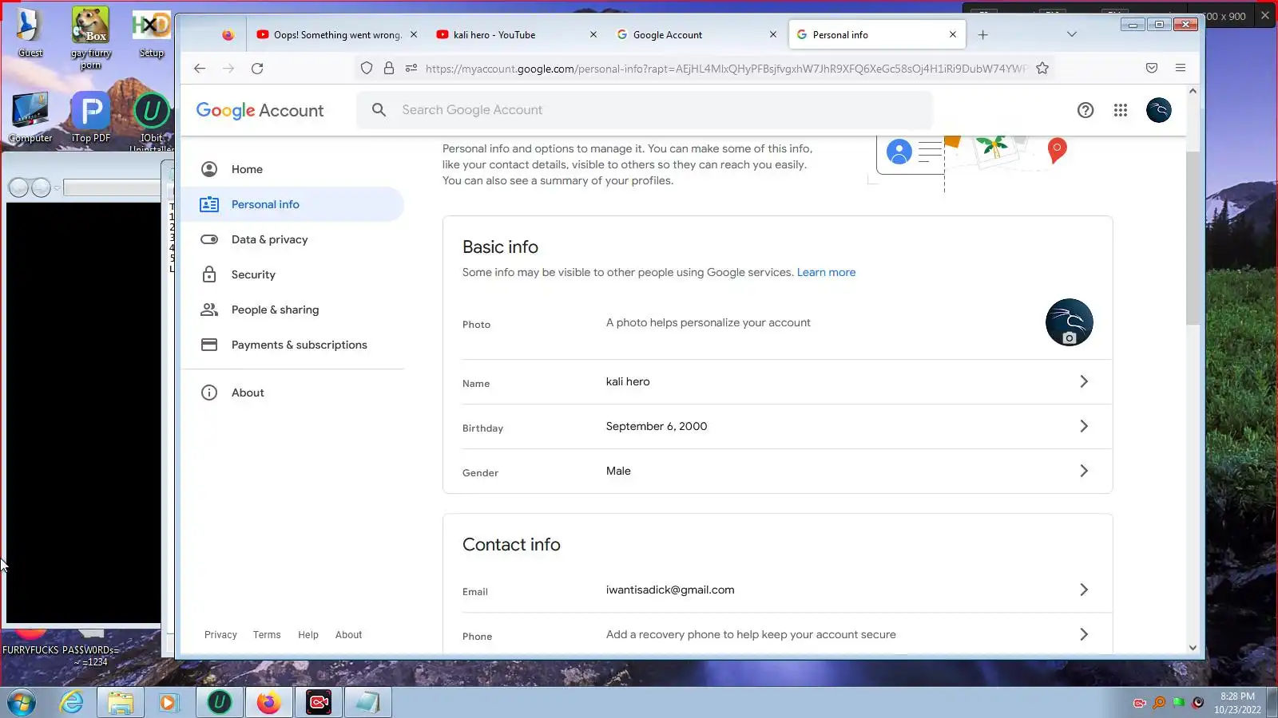Select Personal info in the sidebar
1278x718 pixels.
(x=292, y=204)
